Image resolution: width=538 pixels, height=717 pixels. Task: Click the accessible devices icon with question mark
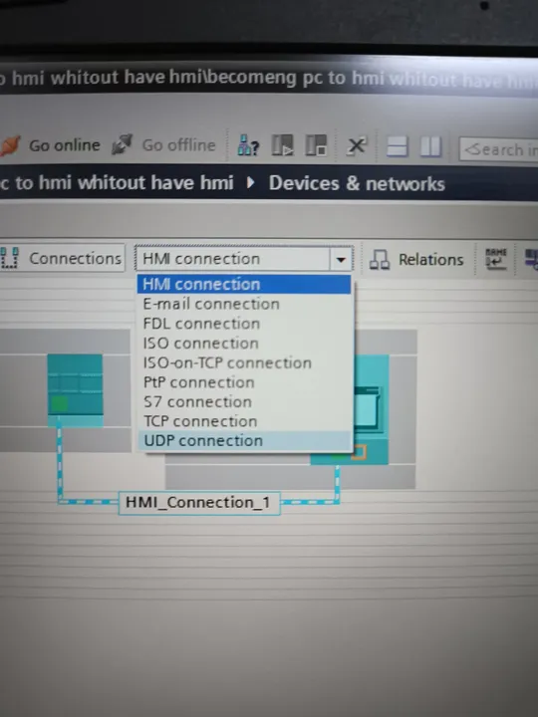click(x=248, y=145)
